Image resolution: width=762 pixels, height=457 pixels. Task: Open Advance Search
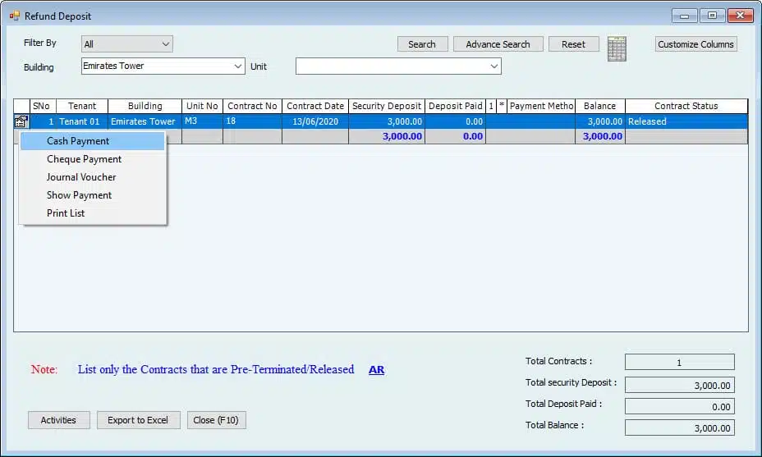click(498, 44)
